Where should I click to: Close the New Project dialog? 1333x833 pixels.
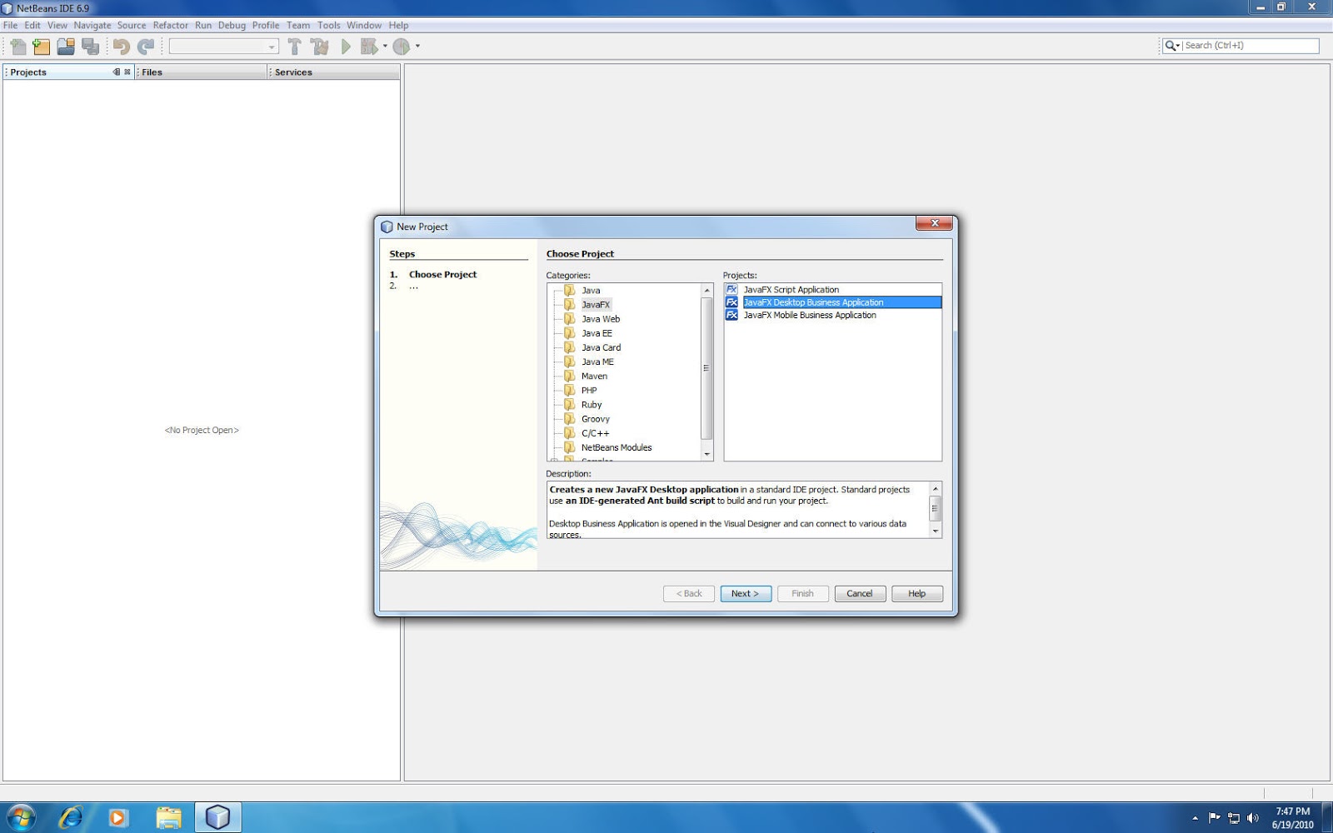[x=934, y=223]
